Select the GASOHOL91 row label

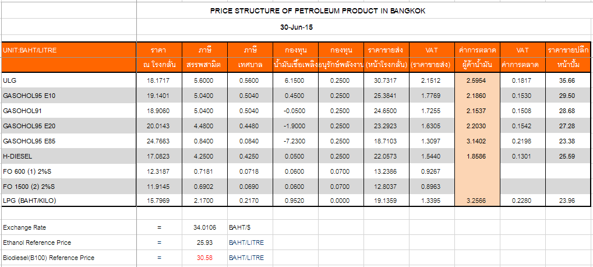click(x=22, y=110)
